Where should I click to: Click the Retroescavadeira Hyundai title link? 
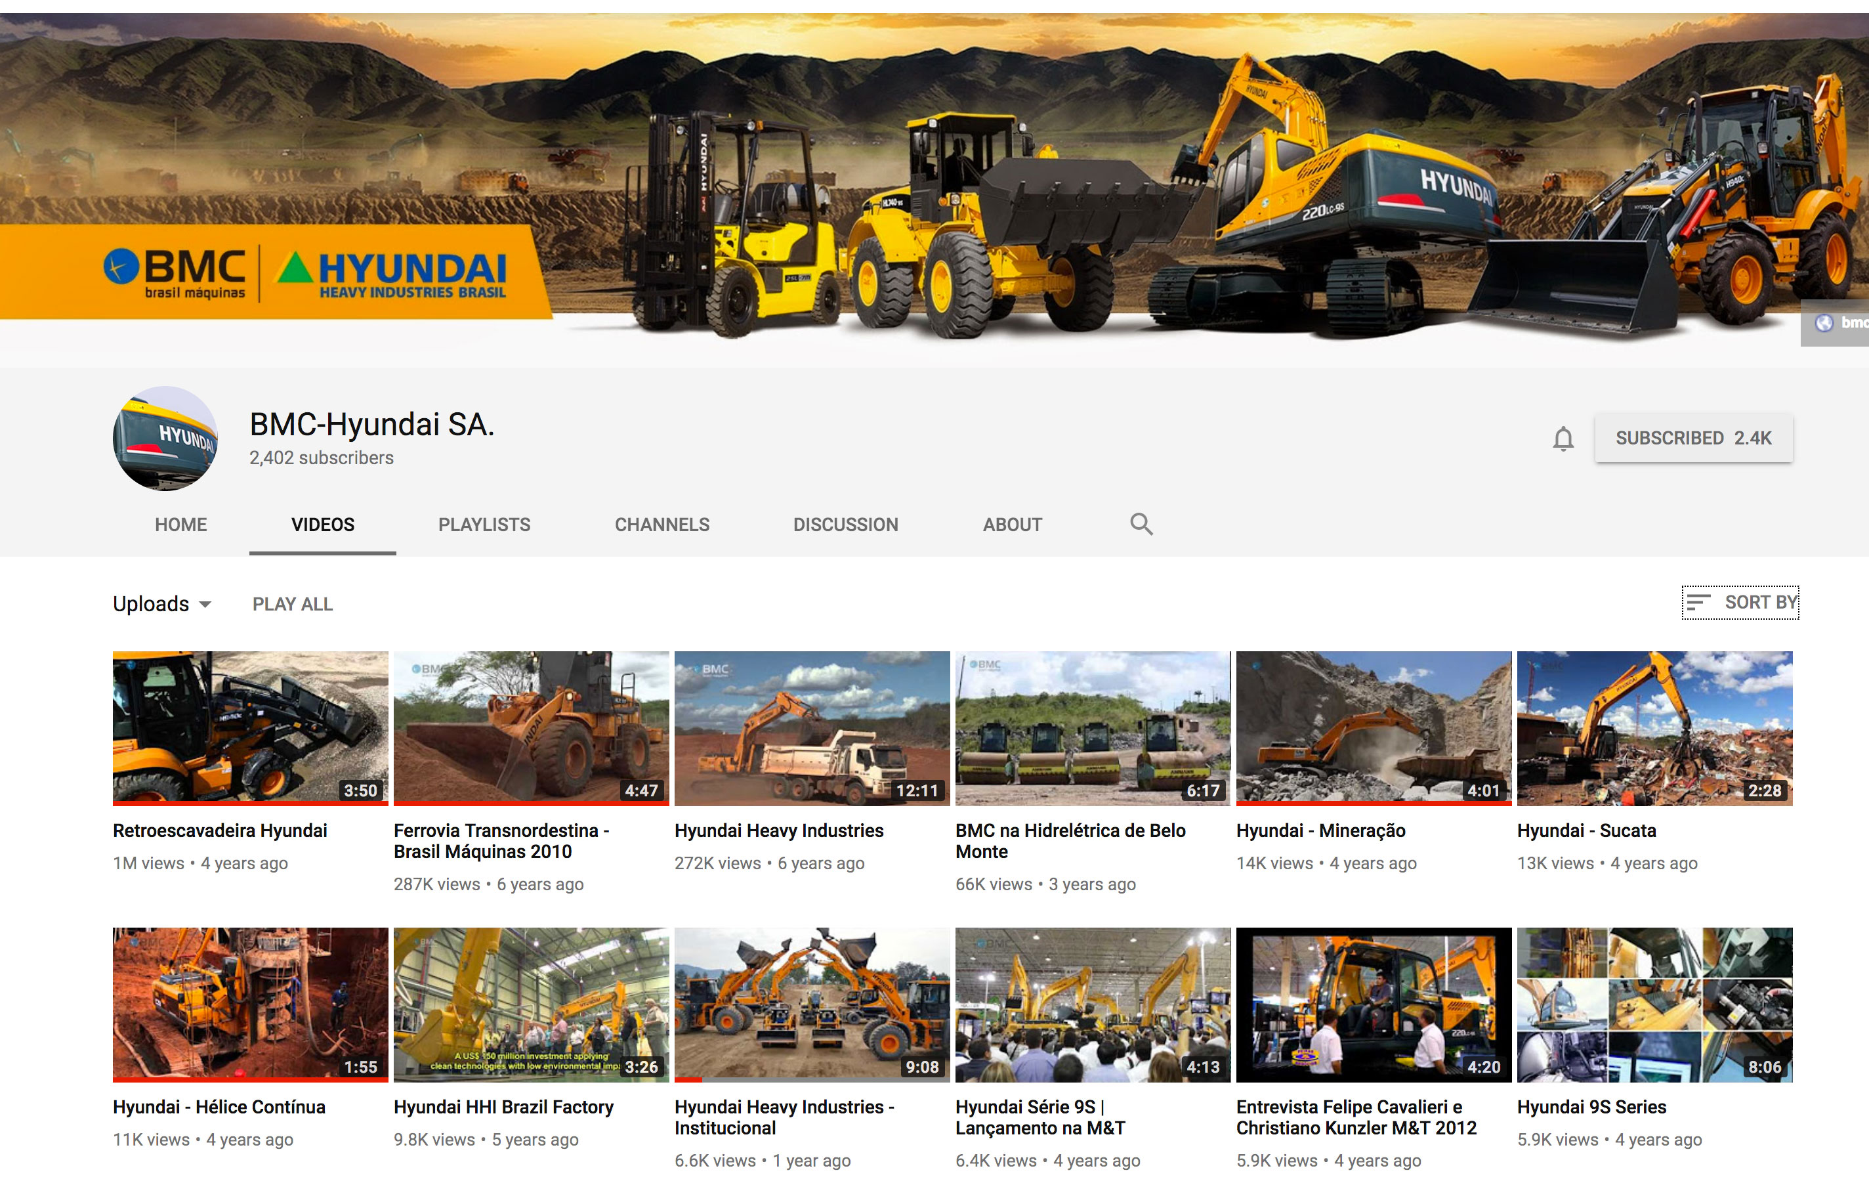pyautogui.click(x=220, y=830)
